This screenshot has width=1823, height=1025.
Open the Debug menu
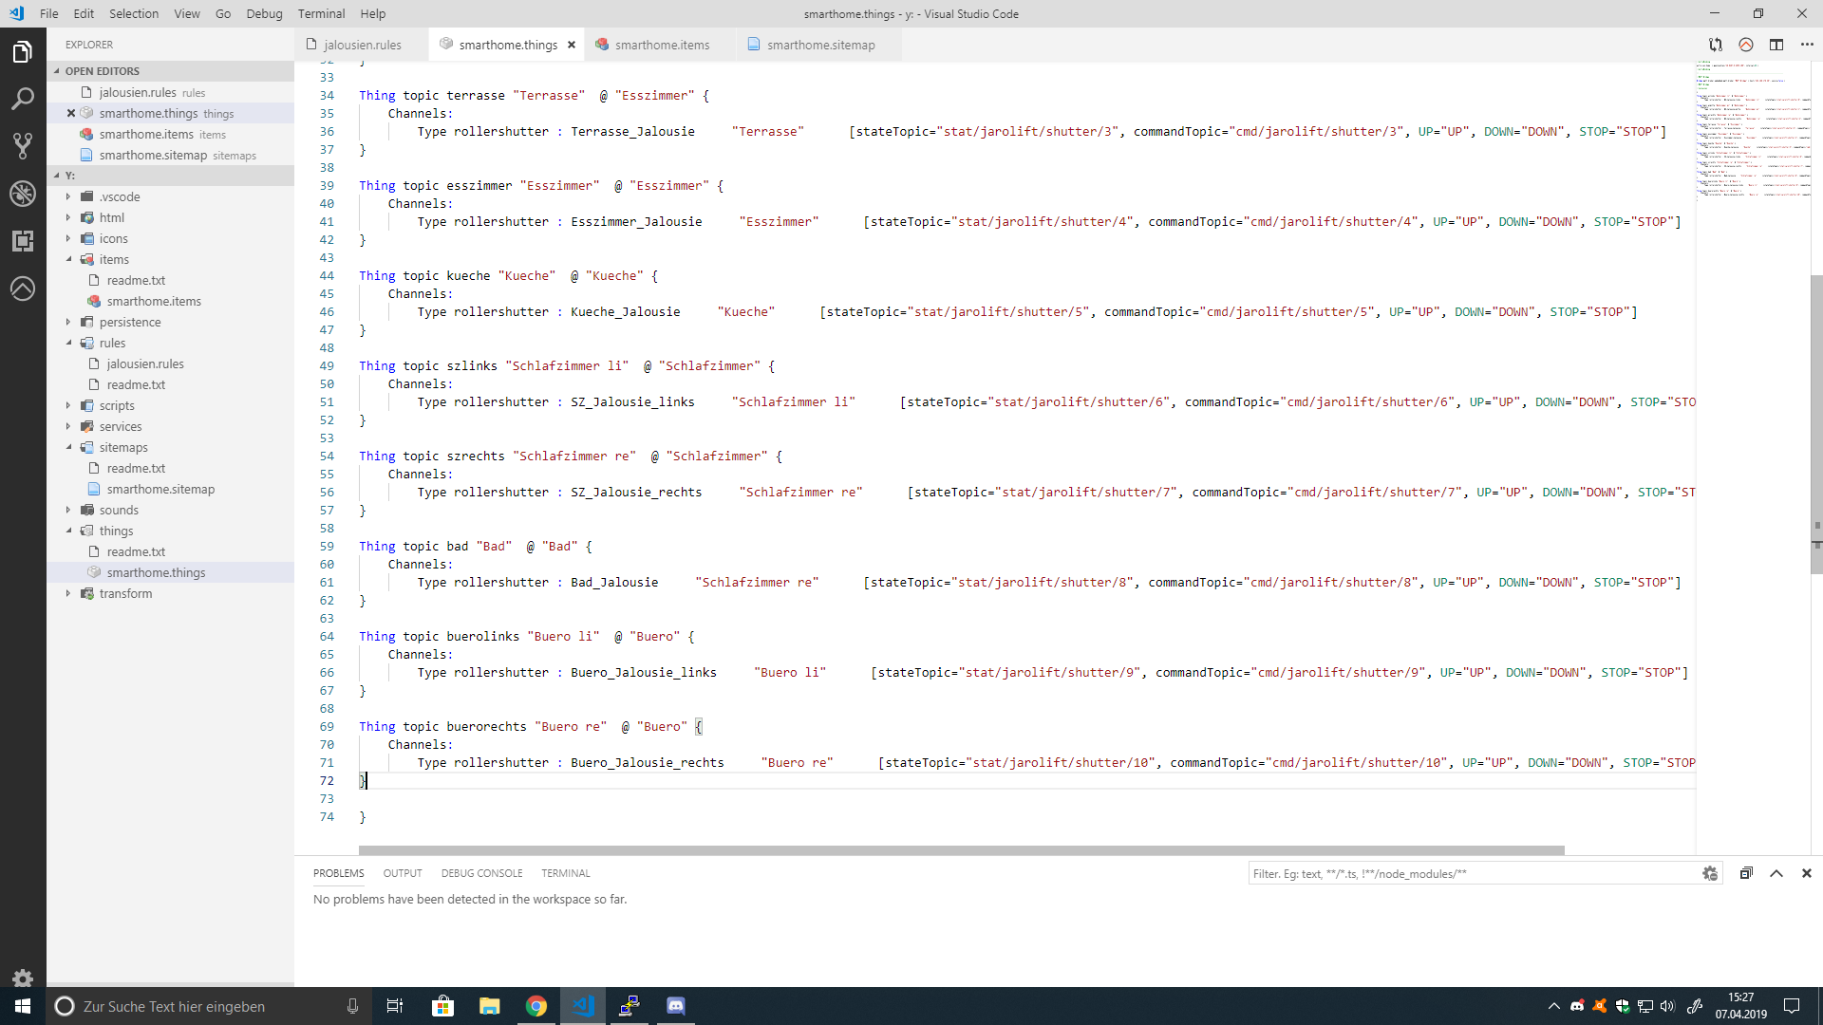(x=264, y=13)
